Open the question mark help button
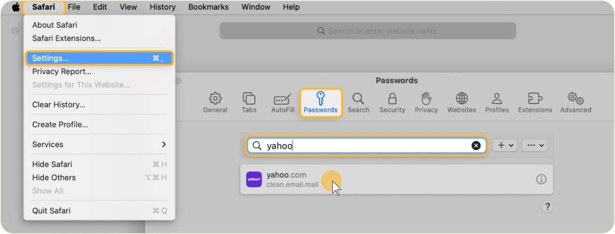615x234 pixels. pyautogui.click(x=547, y=206)
